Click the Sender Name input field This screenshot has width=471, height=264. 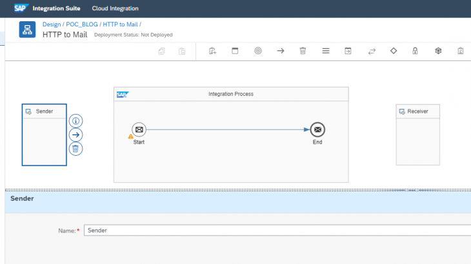click(277, 231)
